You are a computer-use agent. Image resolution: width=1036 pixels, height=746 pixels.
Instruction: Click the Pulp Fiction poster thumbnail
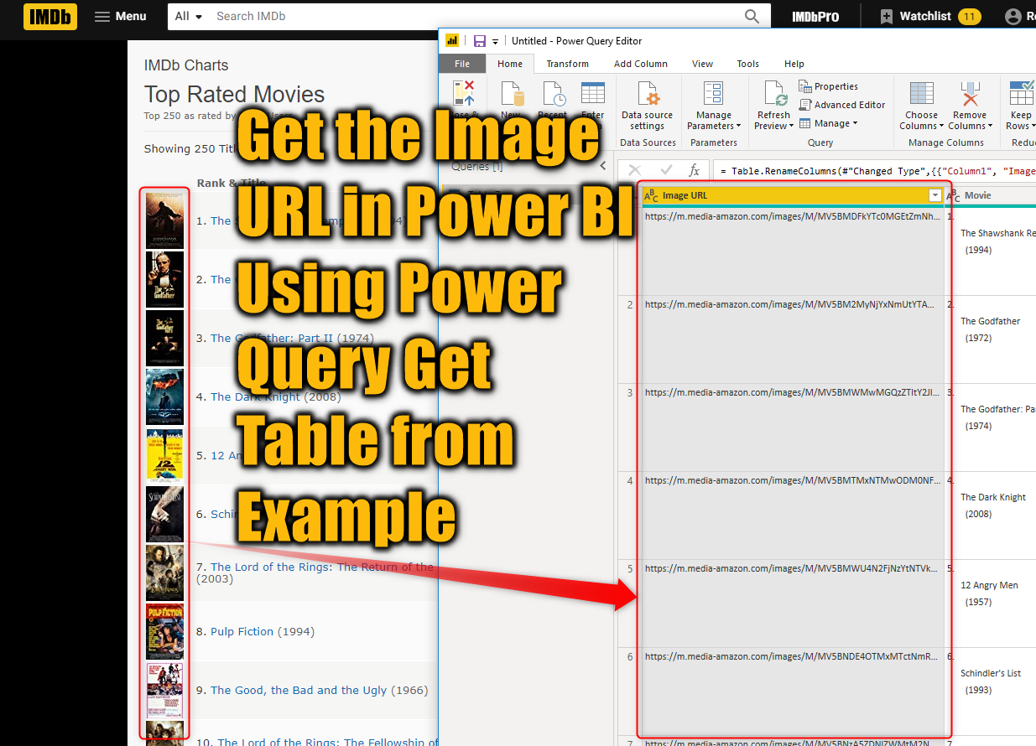click(x=164, y=631)
